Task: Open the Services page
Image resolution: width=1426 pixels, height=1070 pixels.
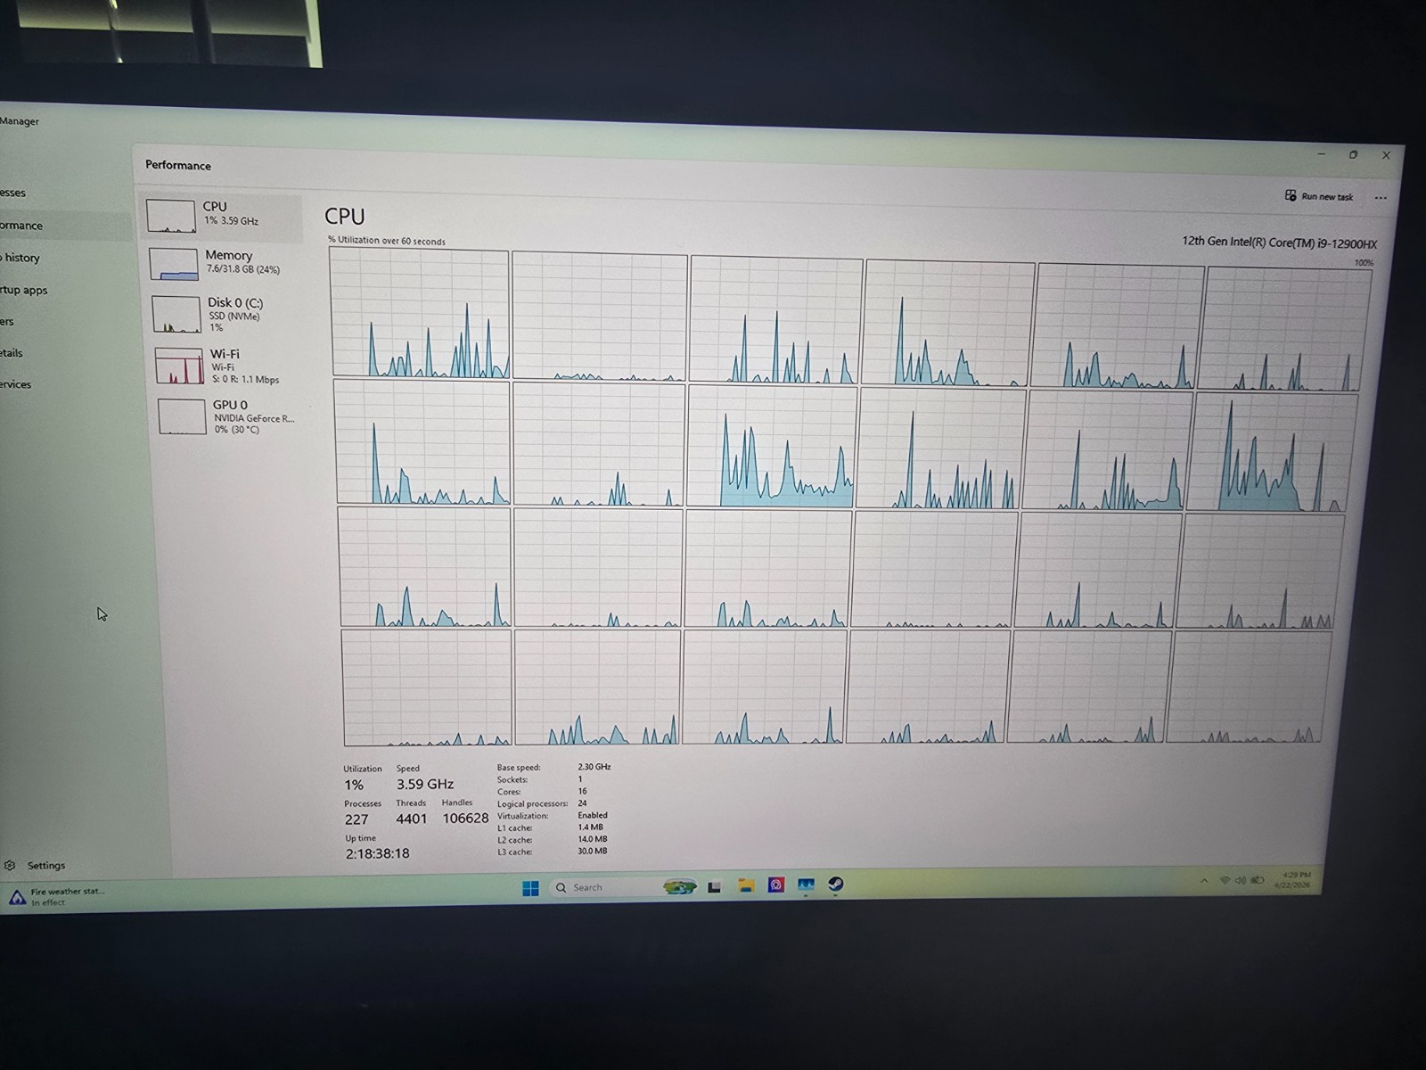Action: click(x=15, y=384)
